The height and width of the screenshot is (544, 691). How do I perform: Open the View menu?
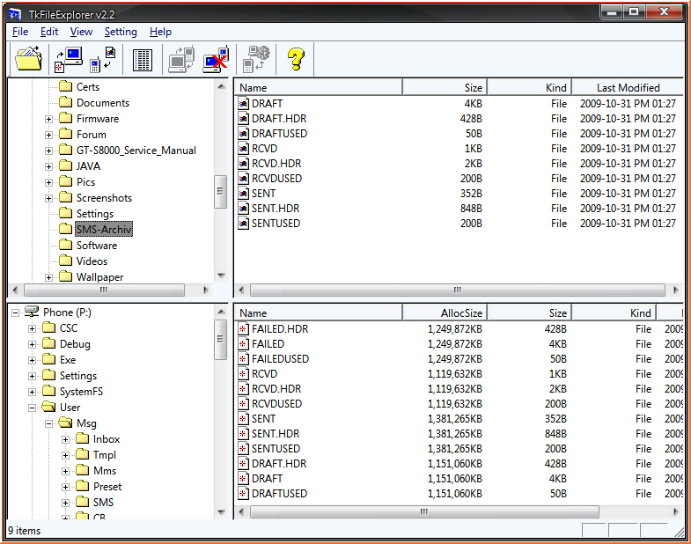tap(81, 32)
